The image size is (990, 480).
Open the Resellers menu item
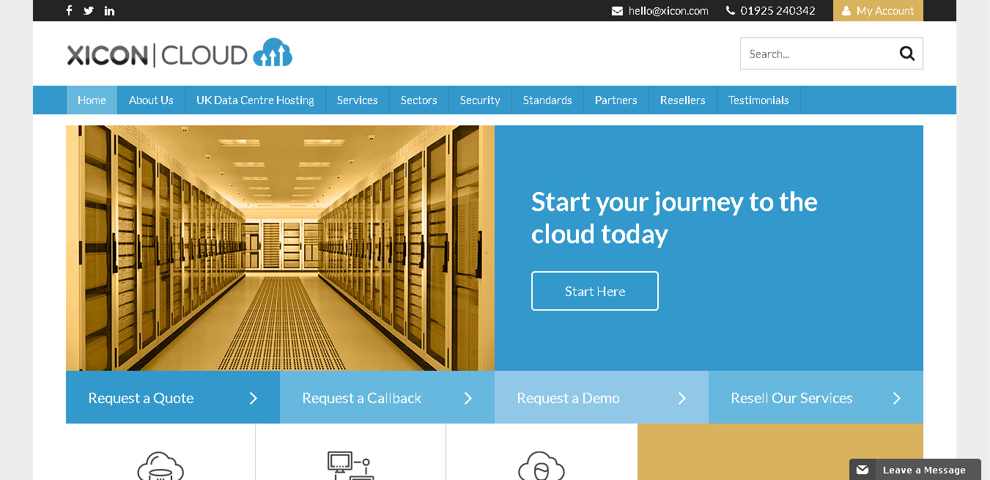[683, 100]
